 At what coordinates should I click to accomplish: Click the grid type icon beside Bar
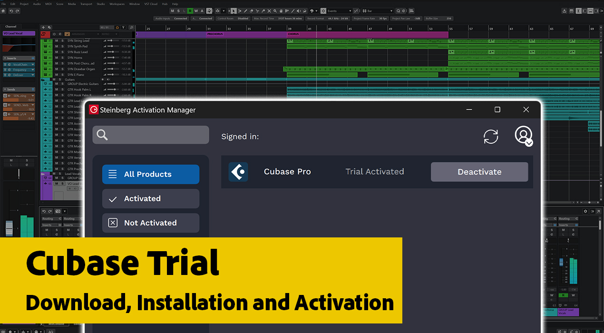point(364,11)
